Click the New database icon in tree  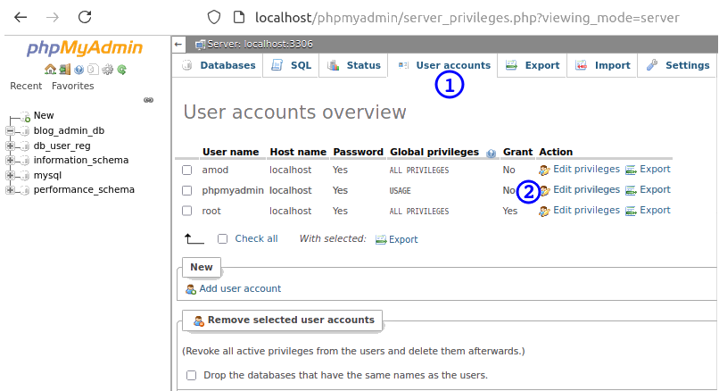click(26, 116)
